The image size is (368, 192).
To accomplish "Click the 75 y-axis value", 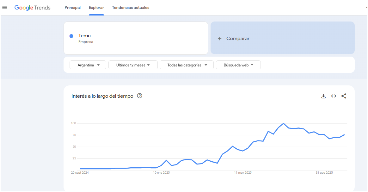I will (74, 135).
